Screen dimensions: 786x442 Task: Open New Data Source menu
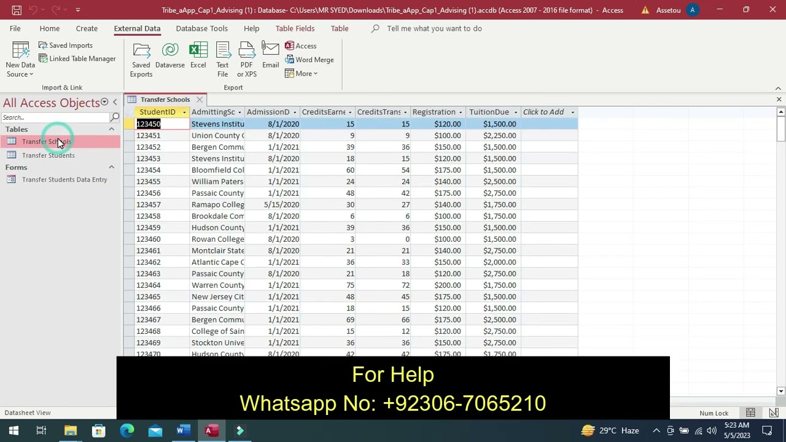click(20, 60)
